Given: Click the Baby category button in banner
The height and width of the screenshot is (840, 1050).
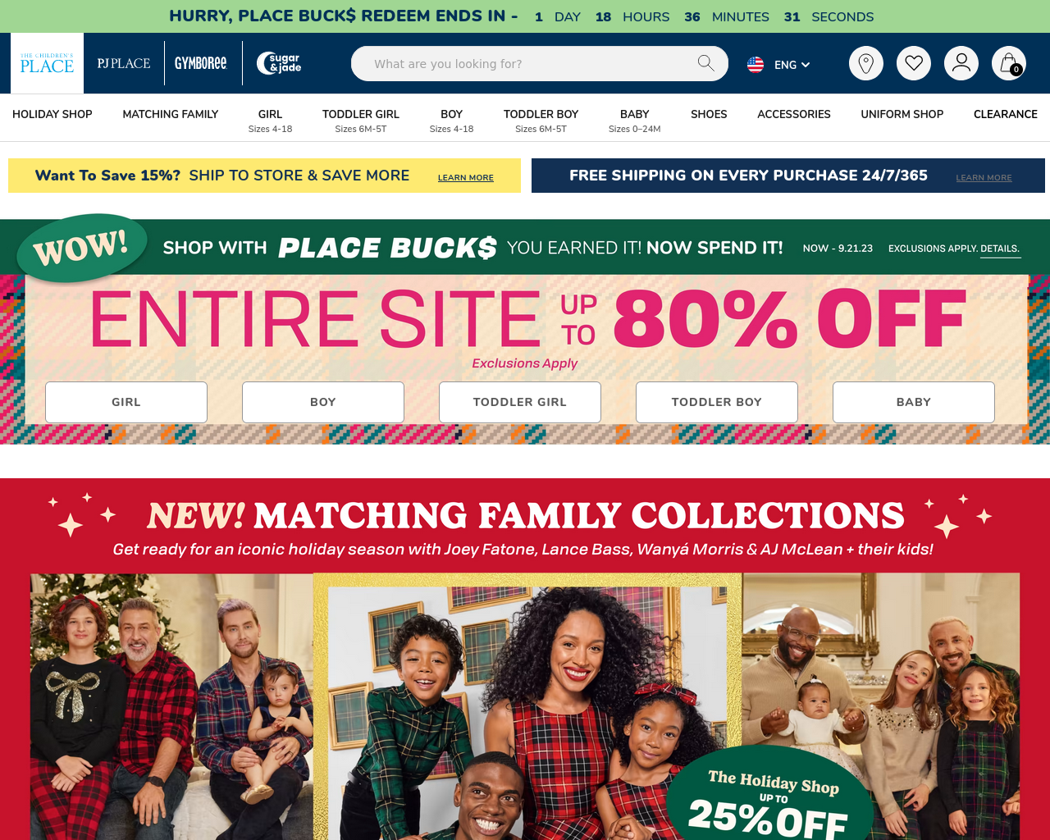Looking at the screenshot, I should pyautogui.click(x=914, y=402).
